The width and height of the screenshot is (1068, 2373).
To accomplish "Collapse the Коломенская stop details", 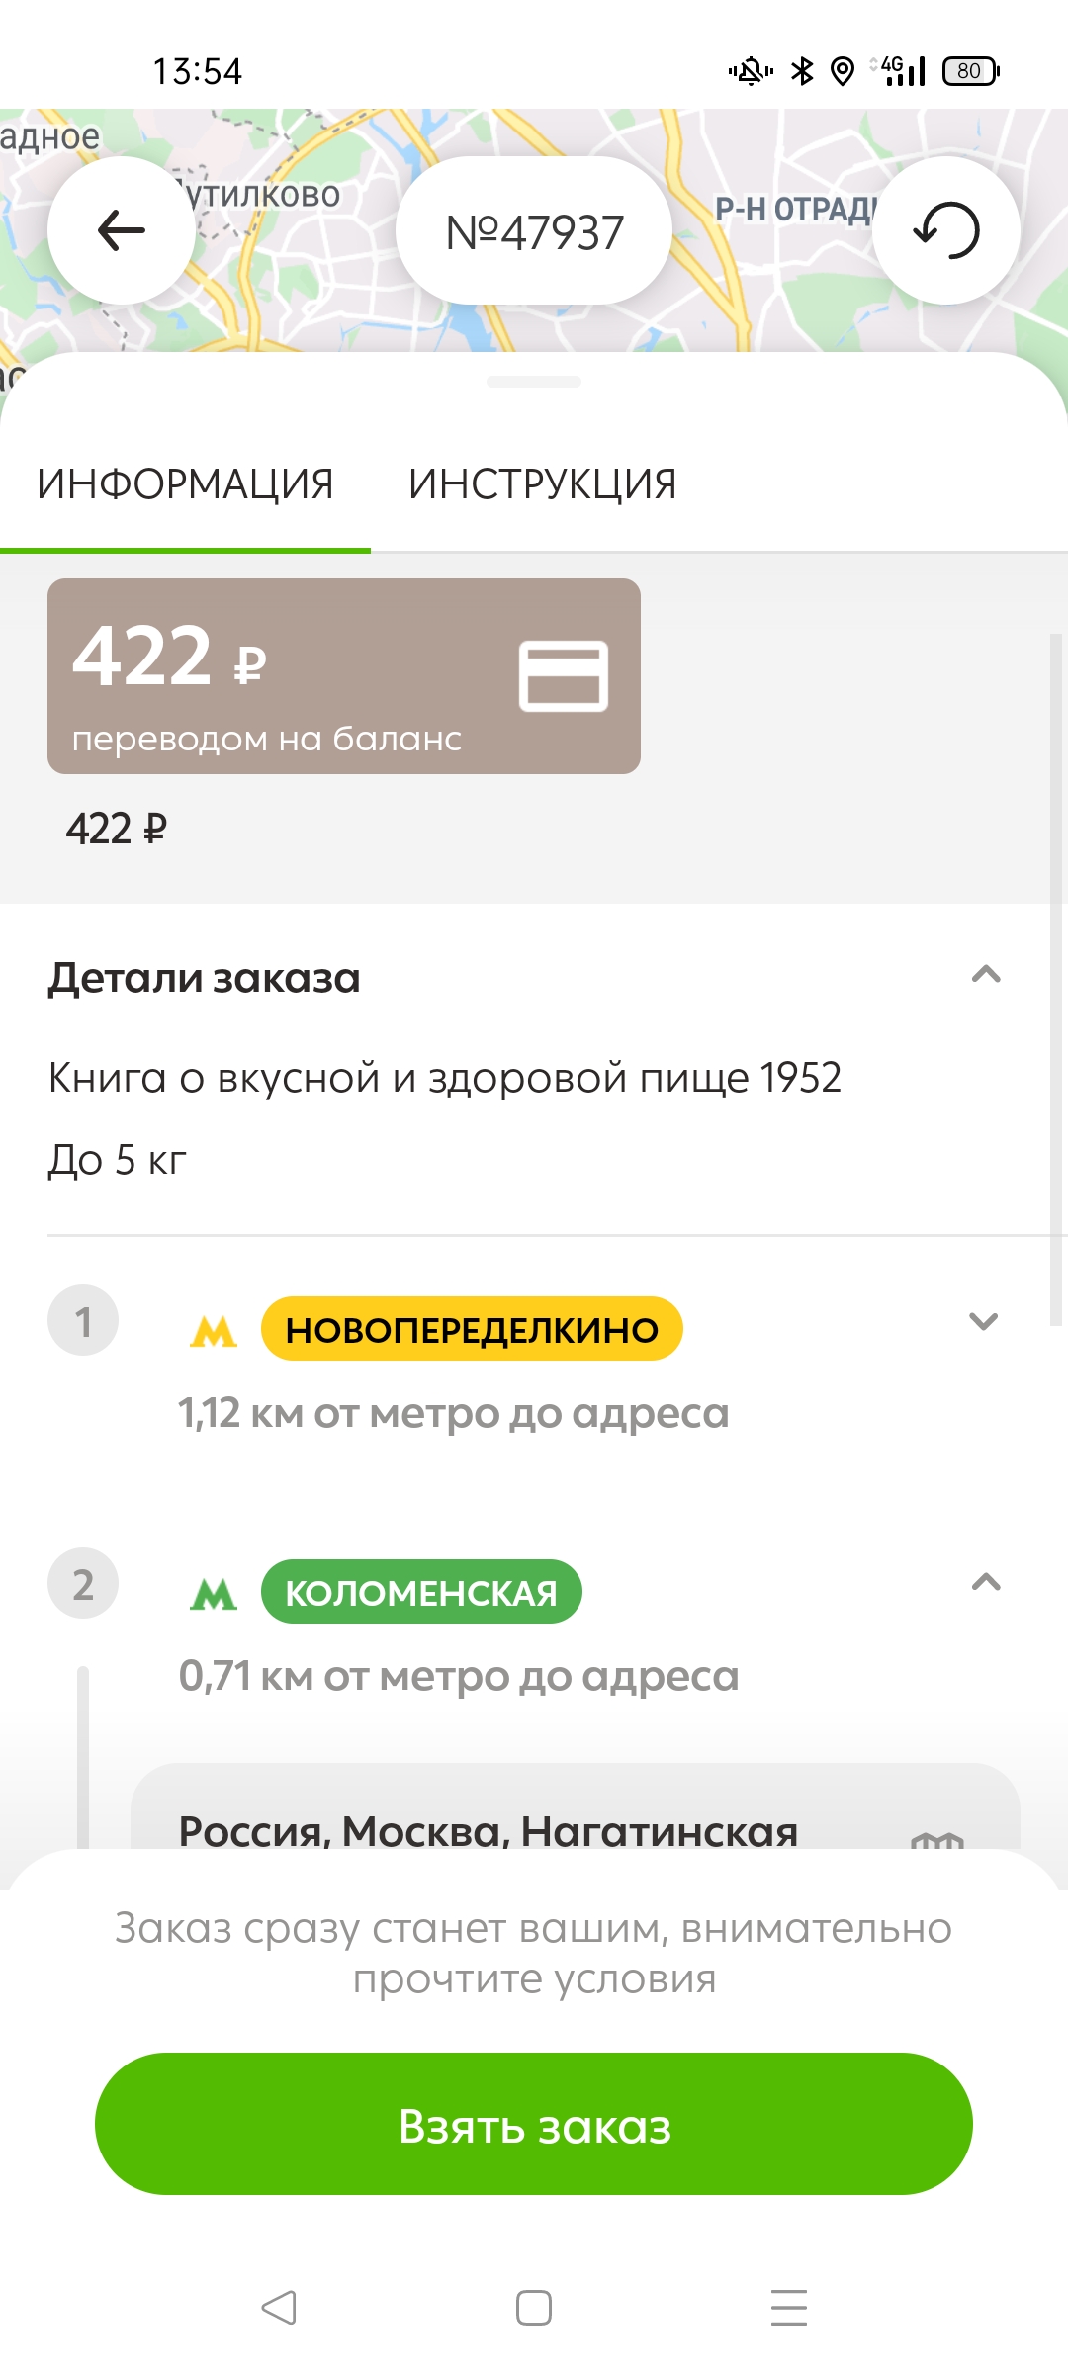I will pos(986,1582).
